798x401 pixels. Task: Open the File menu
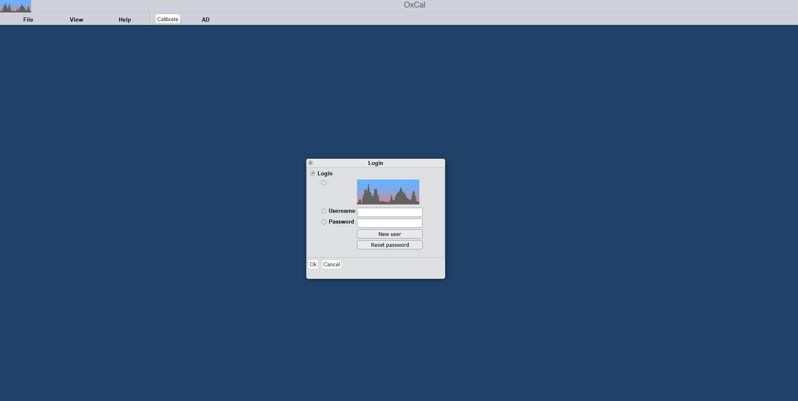(28, 20)
